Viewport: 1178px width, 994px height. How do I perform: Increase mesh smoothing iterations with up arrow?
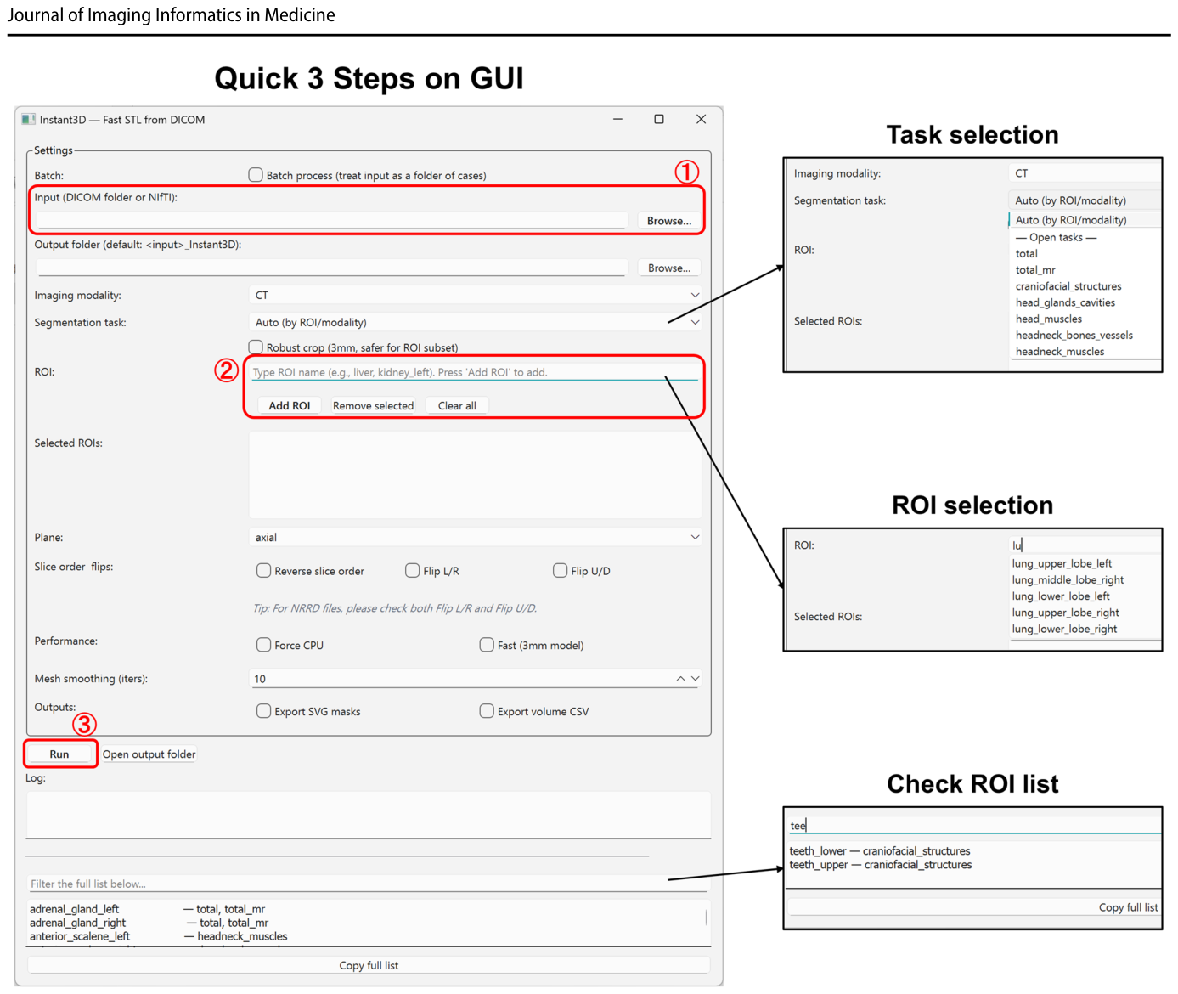tap(680, 678)
